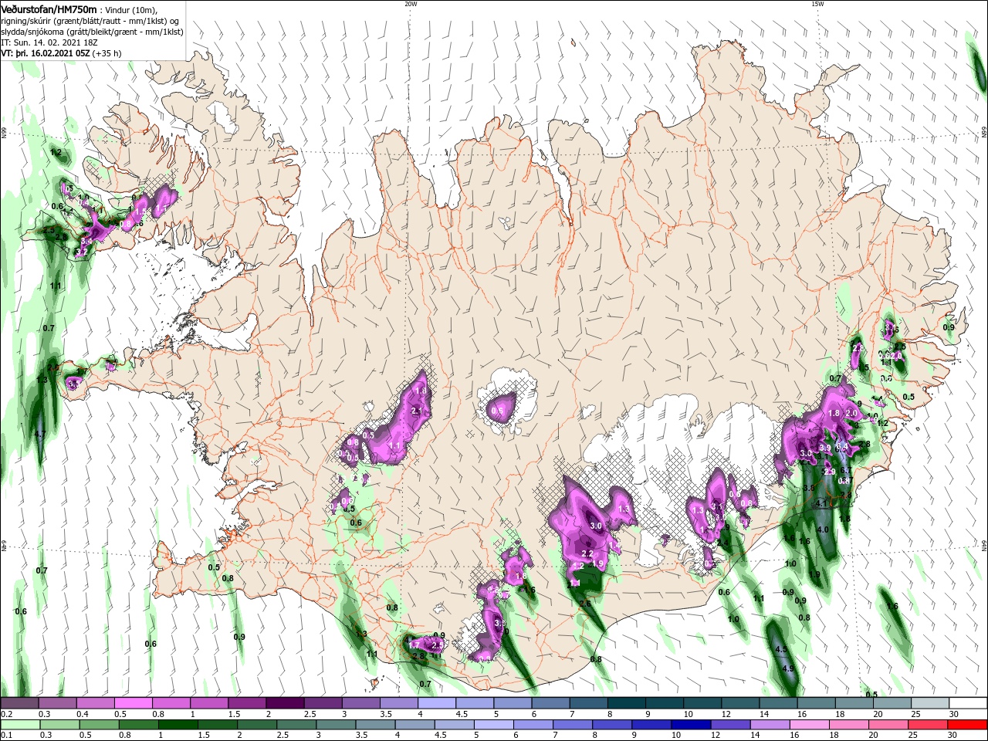Click the deep blue swatch between 10 and 12
This screenshot has width=988, height=741.
point(690,725)
